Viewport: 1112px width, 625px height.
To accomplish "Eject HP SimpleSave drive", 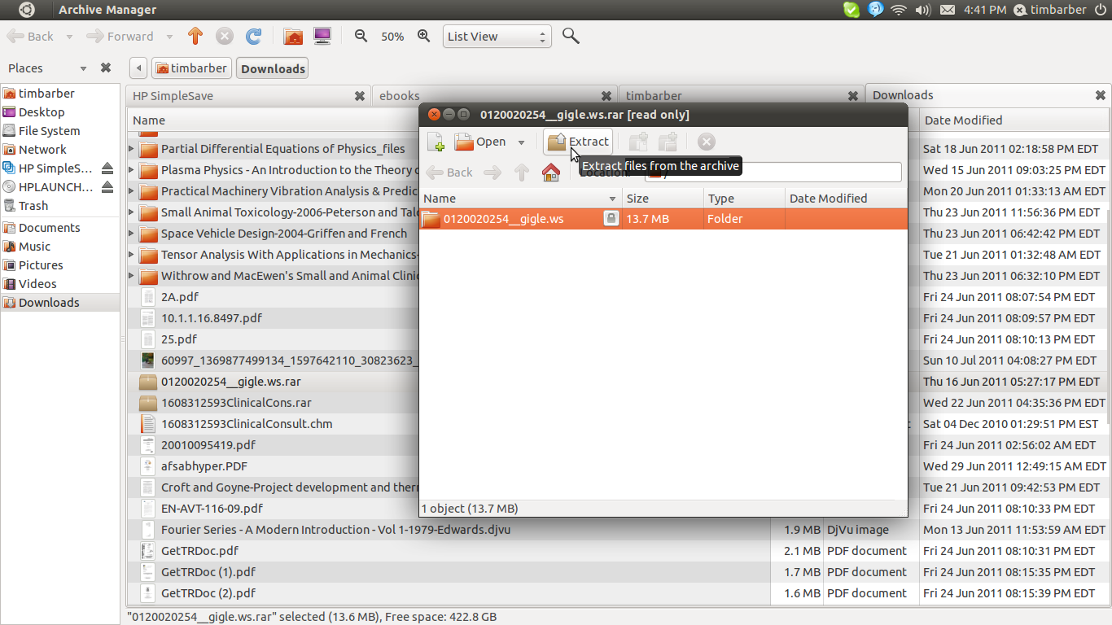I will click(107, 168).
